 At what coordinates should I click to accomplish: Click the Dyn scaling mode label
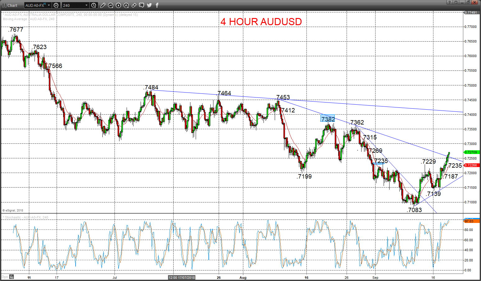5,277
